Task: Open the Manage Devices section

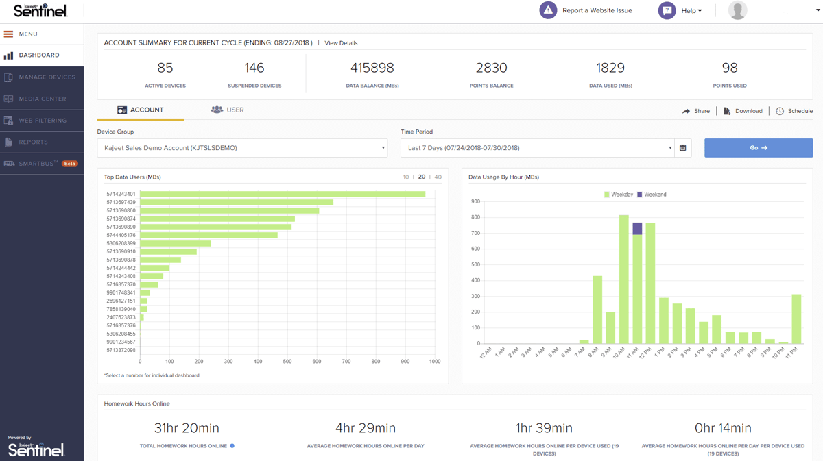Action: [41, 77]
